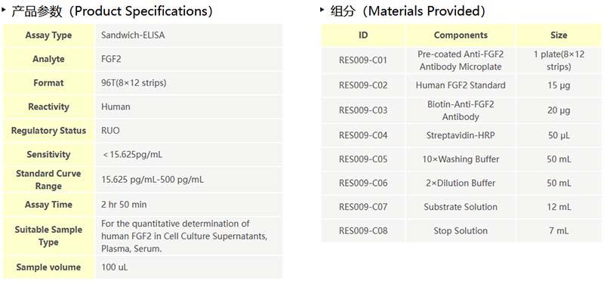Click the triangle bullet before Product Specifications
604x281 pixels.
[x=4, y=9]
